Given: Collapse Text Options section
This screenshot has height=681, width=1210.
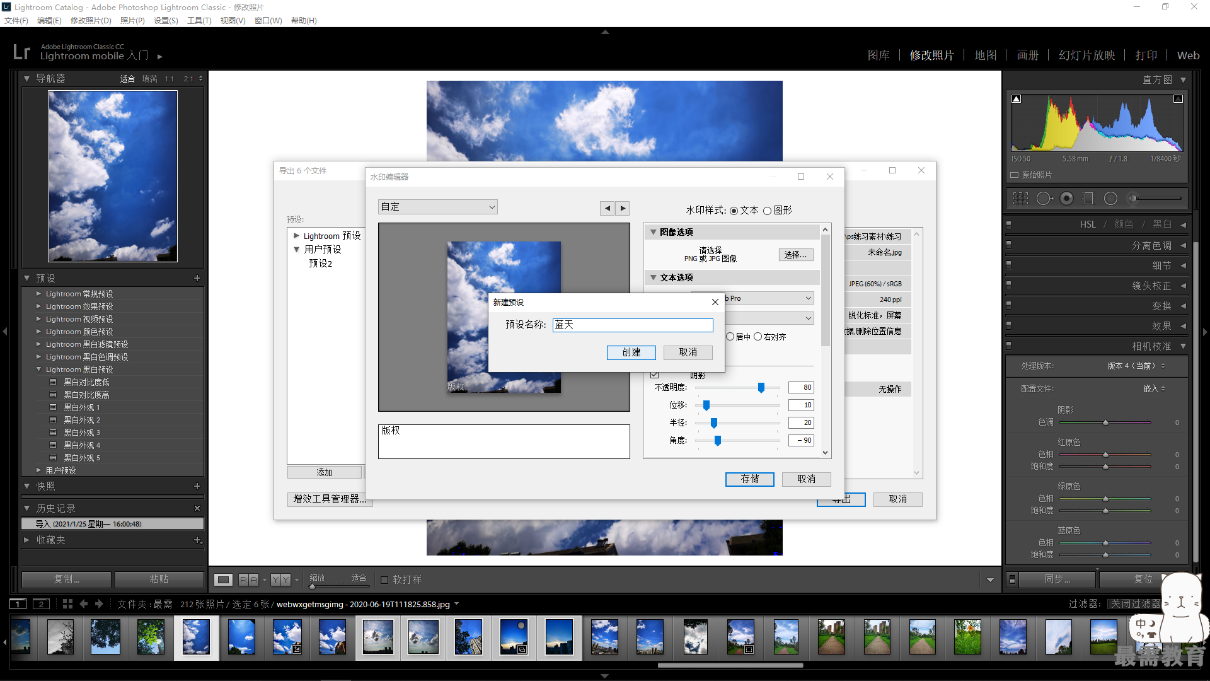Looking at the screenshot, I should pos(654,277).
